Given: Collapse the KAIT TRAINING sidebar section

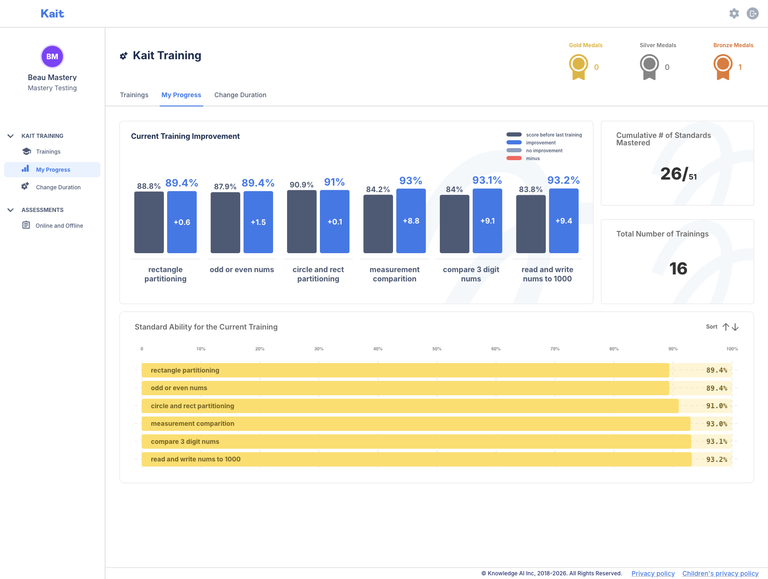Looking at the screenshot, I should tap(11, 136).
